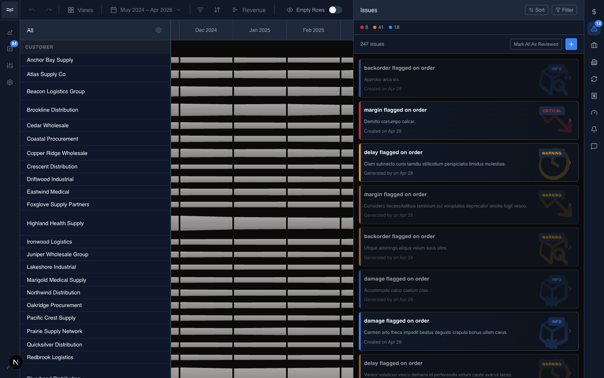
Task: Click the sort order arrows icon in toolbar
Action: 217,10
